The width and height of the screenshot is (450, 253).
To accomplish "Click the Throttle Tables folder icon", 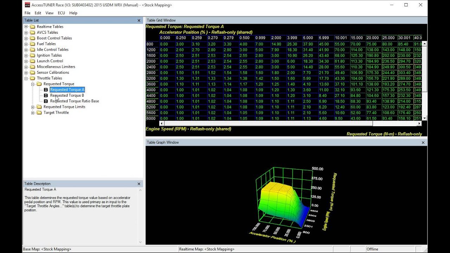I will pyautogui.click(x=33, y=78).
